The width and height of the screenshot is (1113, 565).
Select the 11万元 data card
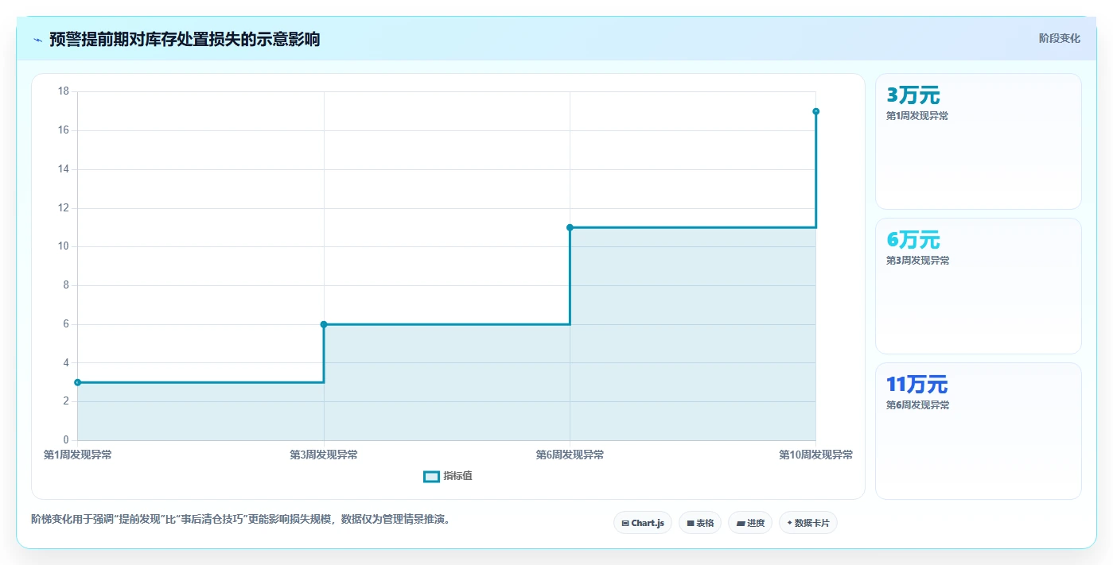coord(979,431)
